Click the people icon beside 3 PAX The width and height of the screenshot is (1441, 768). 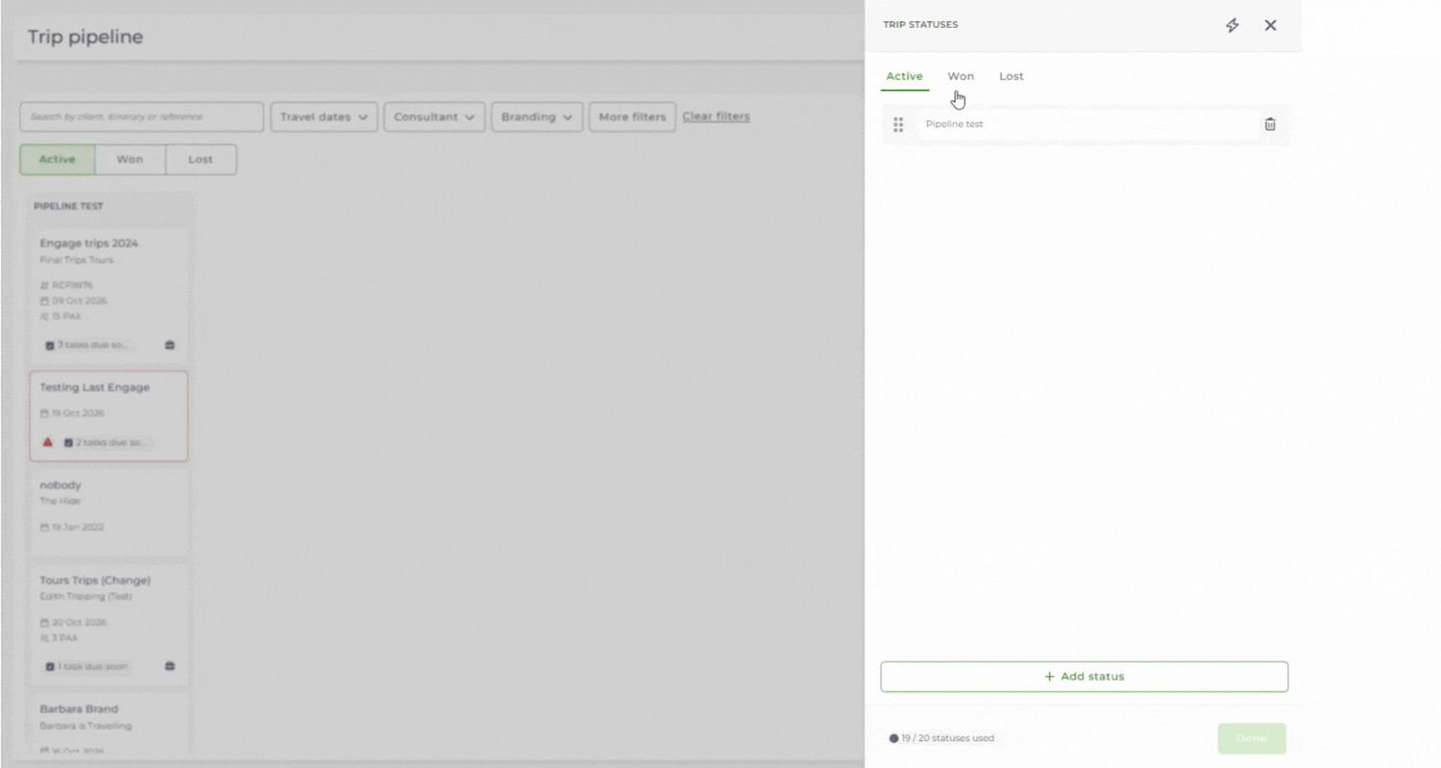click(x=44, y=637)
